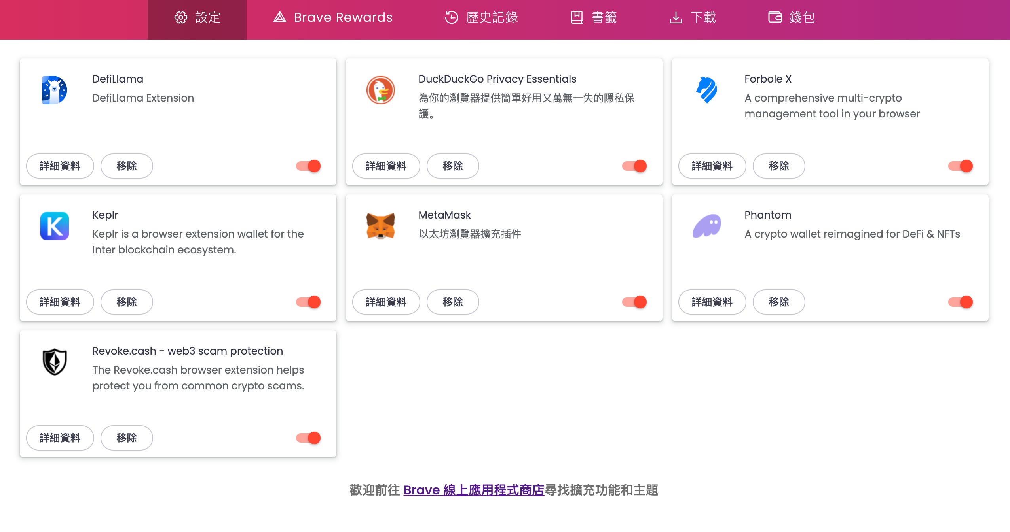Click the DuckDuckGo Privacy Essentials icon

pyautogui.click(x=380, y=90)
